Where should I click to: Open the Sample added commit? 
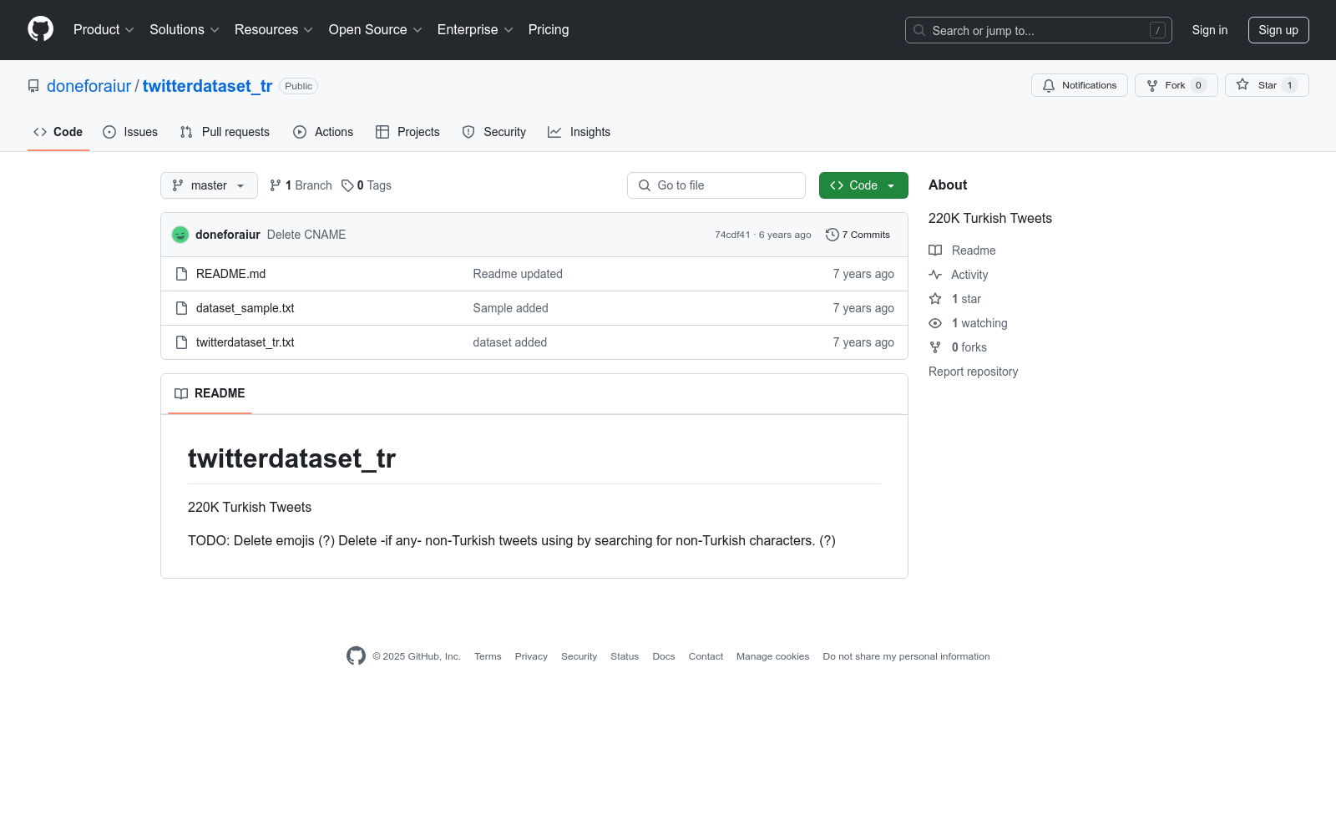pyautogui.click(x=511, y=308)
